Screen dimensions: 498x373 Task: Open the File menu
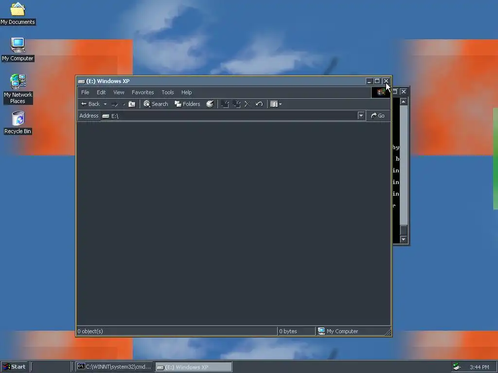coord(85,92)
